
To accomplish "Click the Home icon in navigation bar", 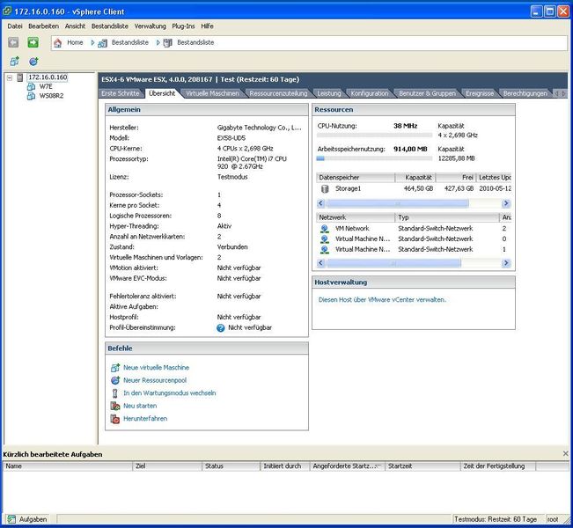I will coord(58,42).
